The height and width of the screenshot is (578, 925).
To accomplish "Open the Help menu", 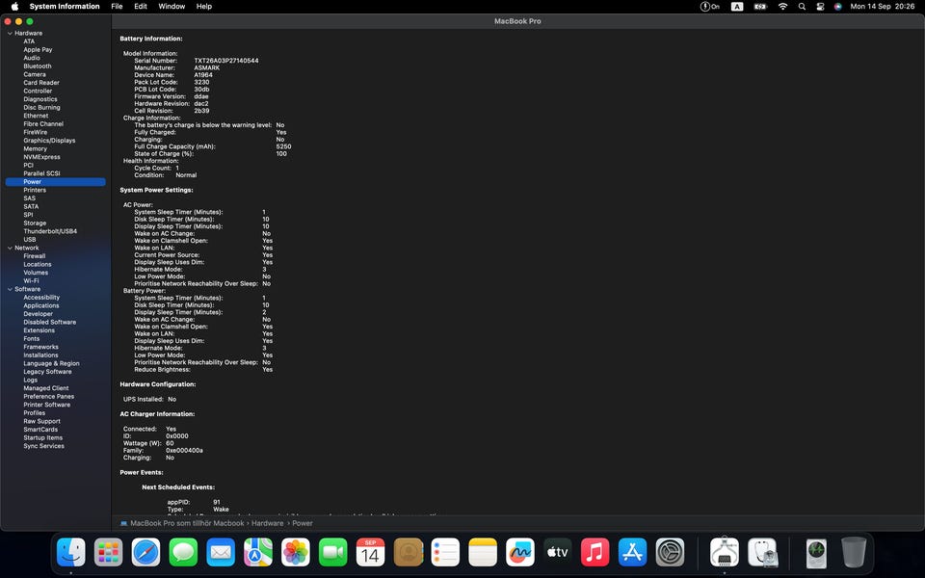I will (204, 7).
